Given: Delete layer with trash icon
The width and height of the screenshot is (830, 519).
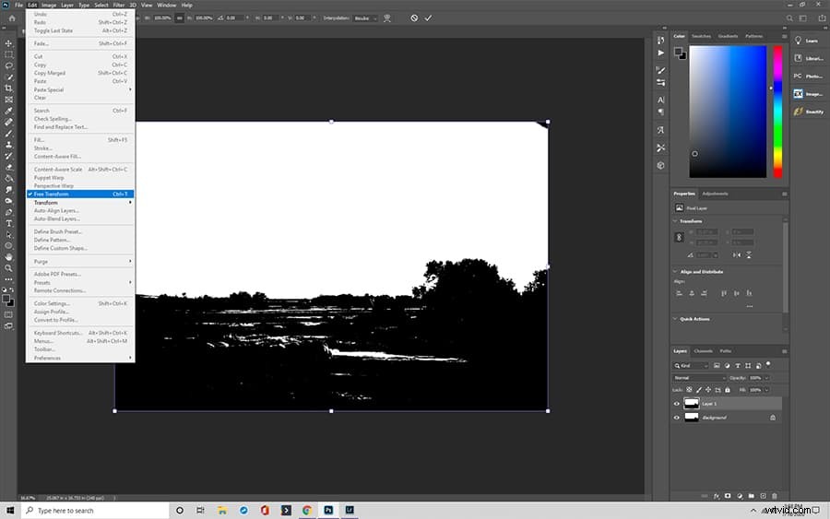Looking at the screenshot, I should pyautogui.click(x=775, y=496).
